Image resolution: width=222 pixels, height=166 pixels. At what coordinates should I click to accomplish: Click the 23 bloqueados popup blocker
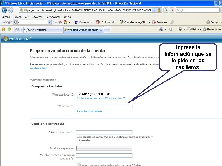point(106,22)
